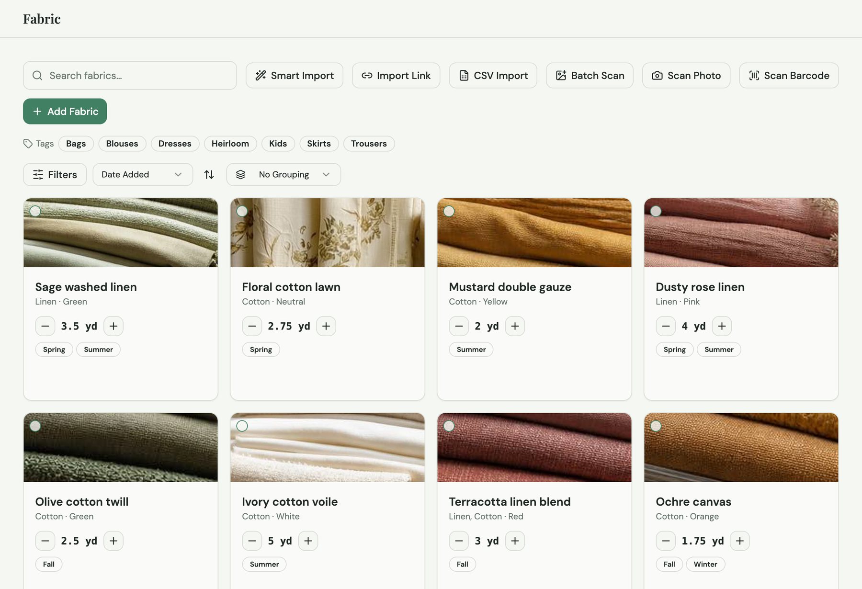Filter by the Dresses tag
862x589 pixels.
(175, 144)
